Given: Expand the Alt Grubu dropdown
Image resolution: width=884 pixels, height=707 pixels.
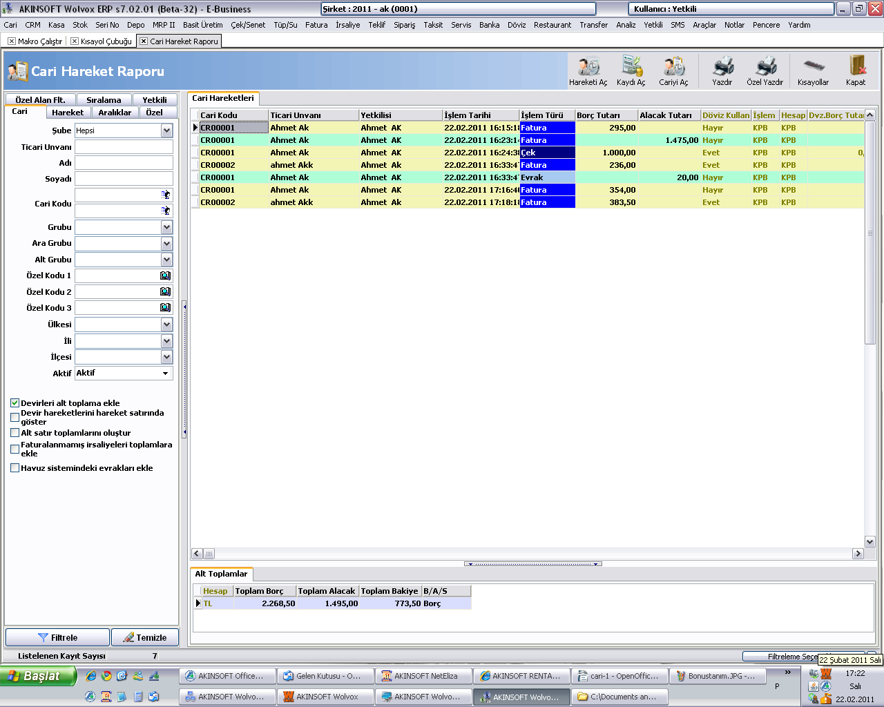Looking at the screenshot, I should [x=166, y=260].
